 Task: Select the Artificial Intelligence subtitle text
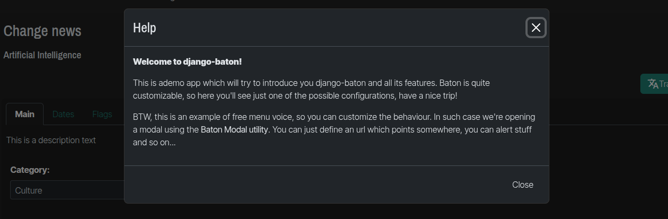(43, 55)
